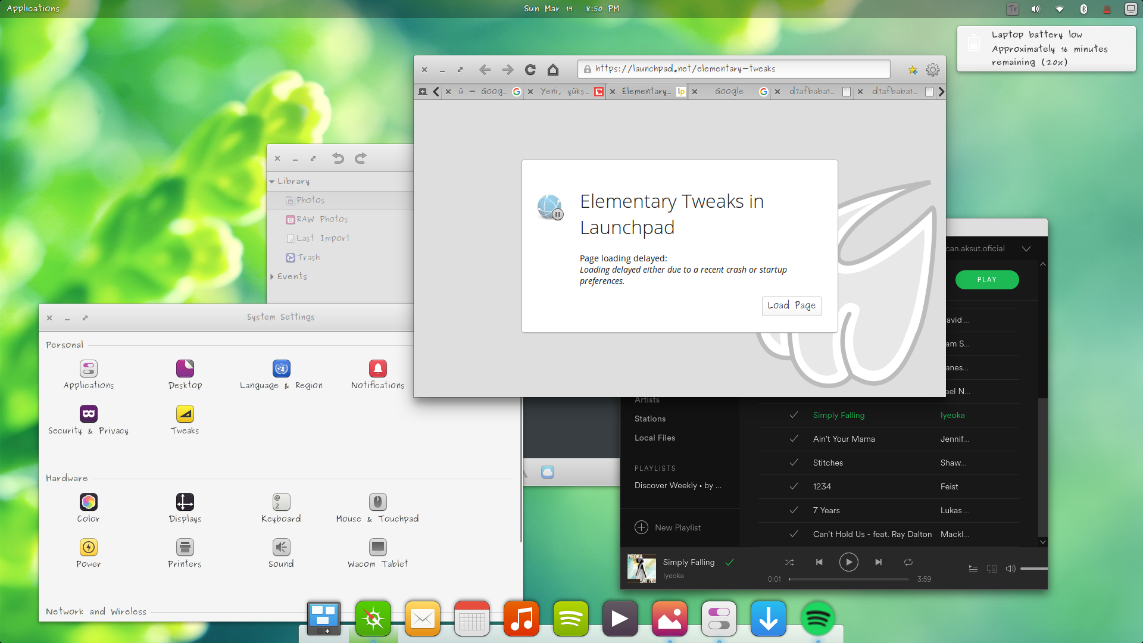Open browser settings gear menu
The width and height of the screenshot is (1143, 643).
[x=933, y=70]
